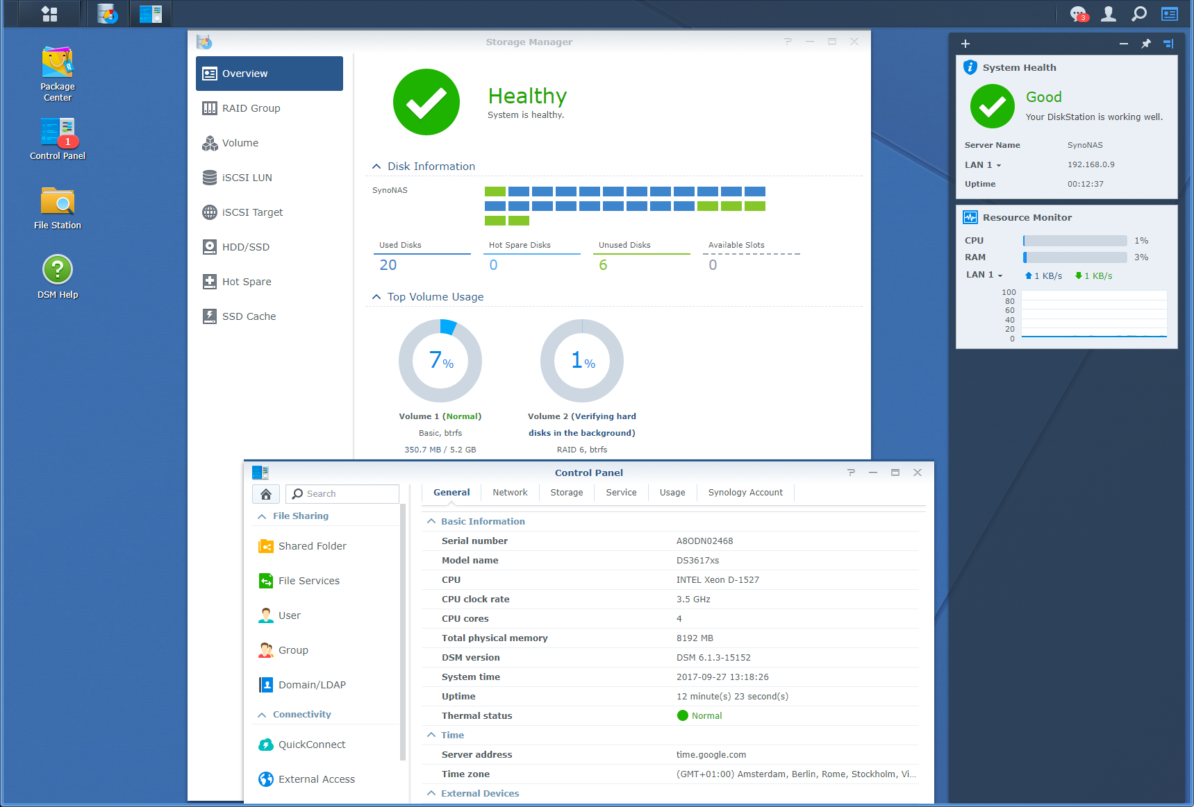This screenshot has width=1194, height=807.
Task: Add a widget with plus icon
Action: point(965,44)
